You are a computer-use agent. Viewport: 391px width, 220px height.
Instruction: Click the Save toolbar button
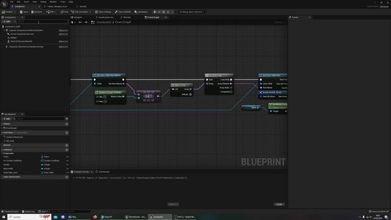[24, 12]
